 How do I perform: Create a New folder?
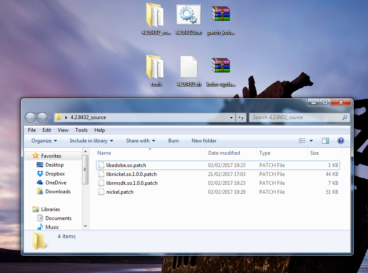pyautogui.click(x=204, y=141)
